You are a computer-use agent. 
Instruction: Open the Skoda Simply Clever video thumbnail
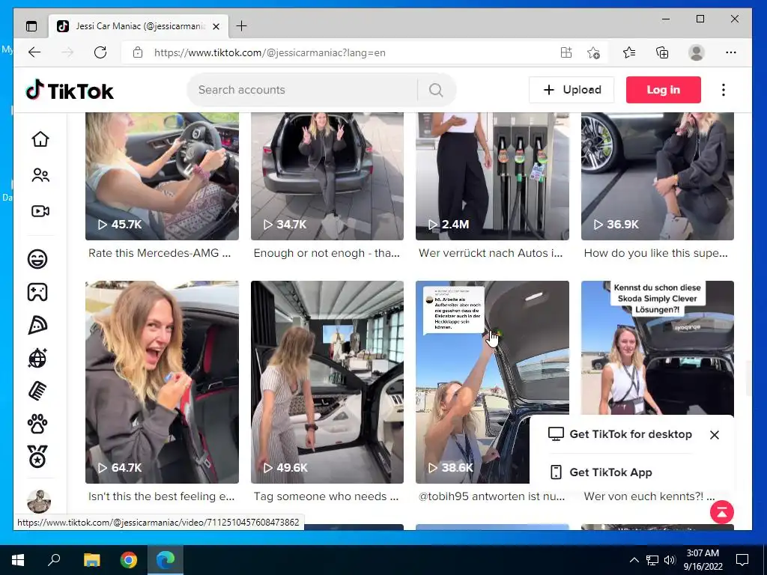[658, 347]
